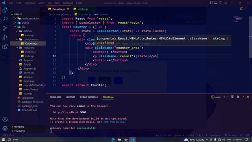Screen dimensions: 252x142
Task: Open the File menu
Action: pos(11,3)
